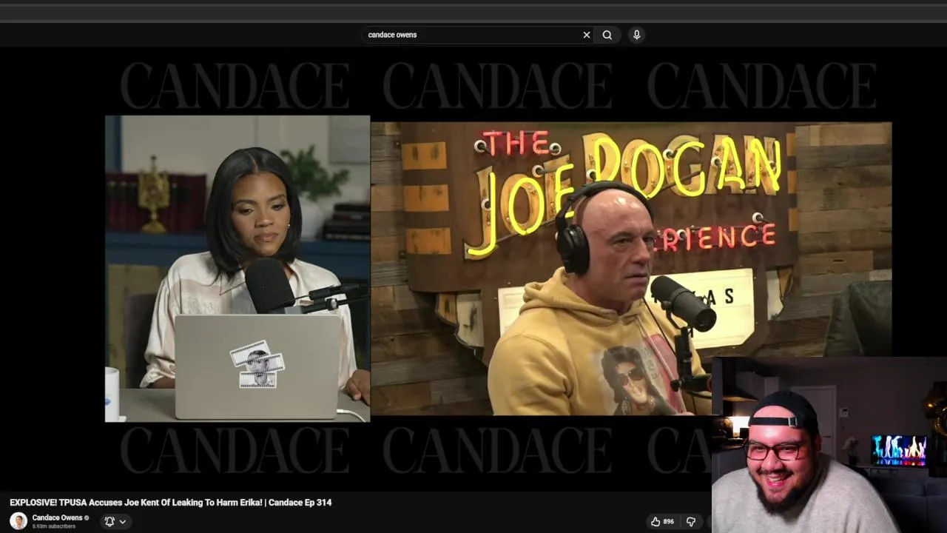Click the video title 'EXPLOSIVE! TPUSA Accuses Joe Kent'
The image size is (947, 533).
pyautogui.click(x=170, y=502)
